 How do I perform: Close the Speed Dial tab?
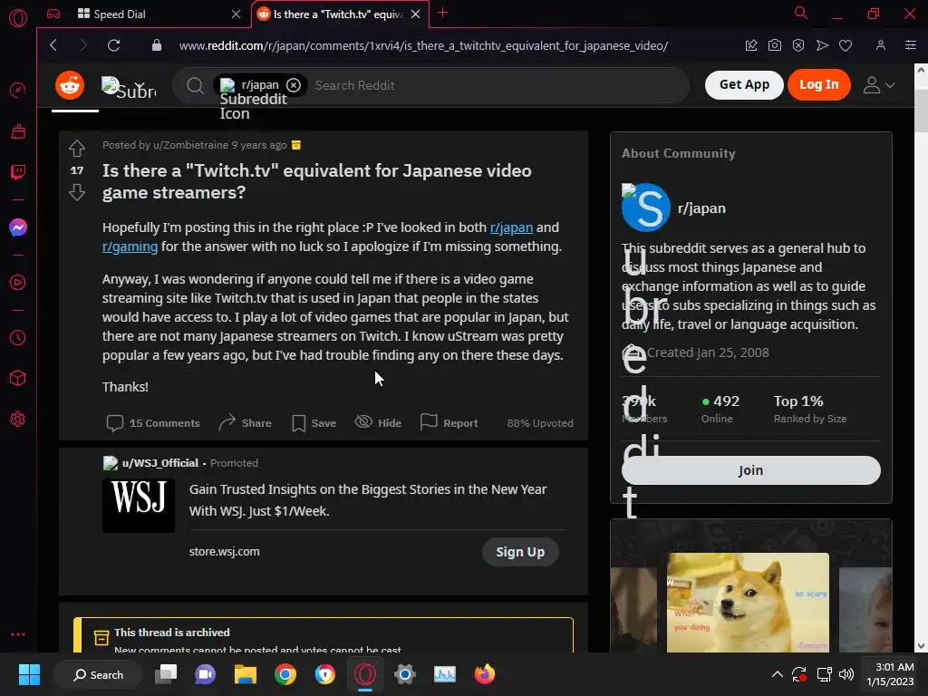237,14
